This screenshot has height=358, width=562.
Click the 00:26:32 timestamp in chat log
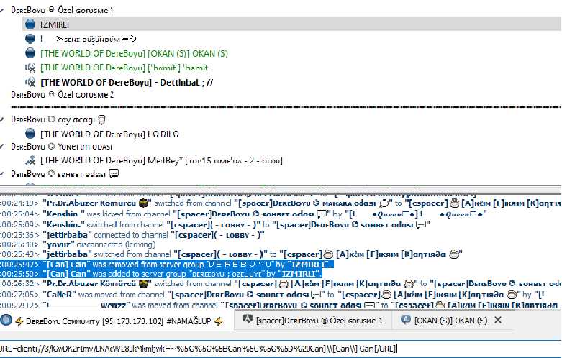tap(19, 283)
